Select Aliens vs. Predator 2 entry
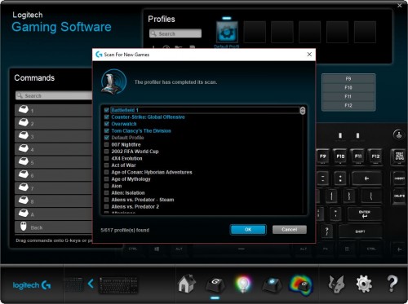This screenshot has height=304, width=408. (135, 207)
